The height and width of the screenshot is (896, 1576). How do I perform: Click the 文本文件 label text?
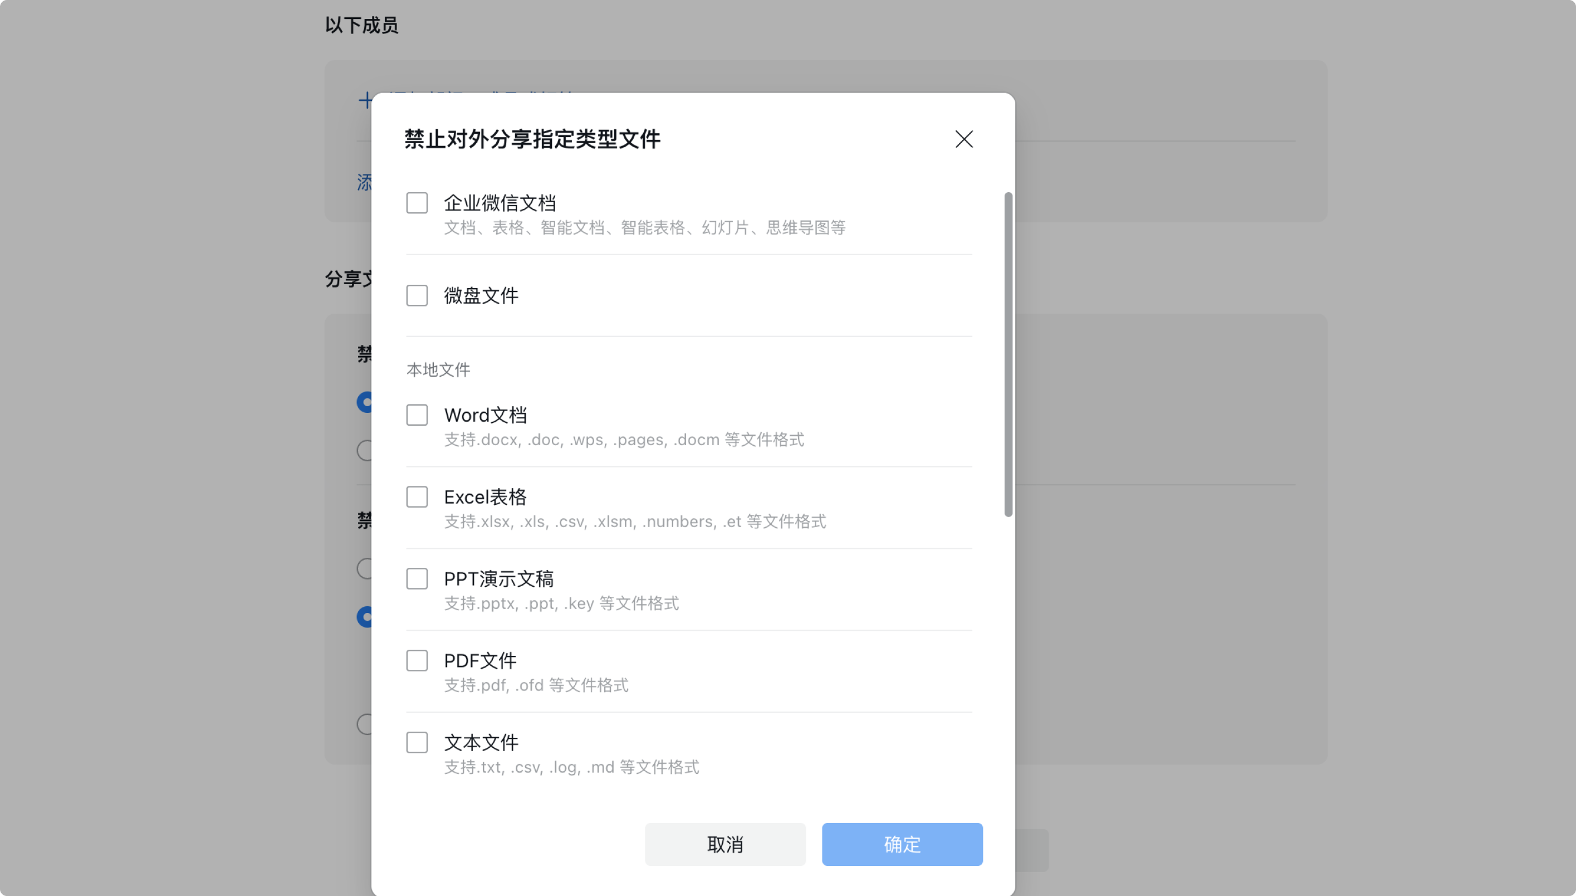pos(481,743)
